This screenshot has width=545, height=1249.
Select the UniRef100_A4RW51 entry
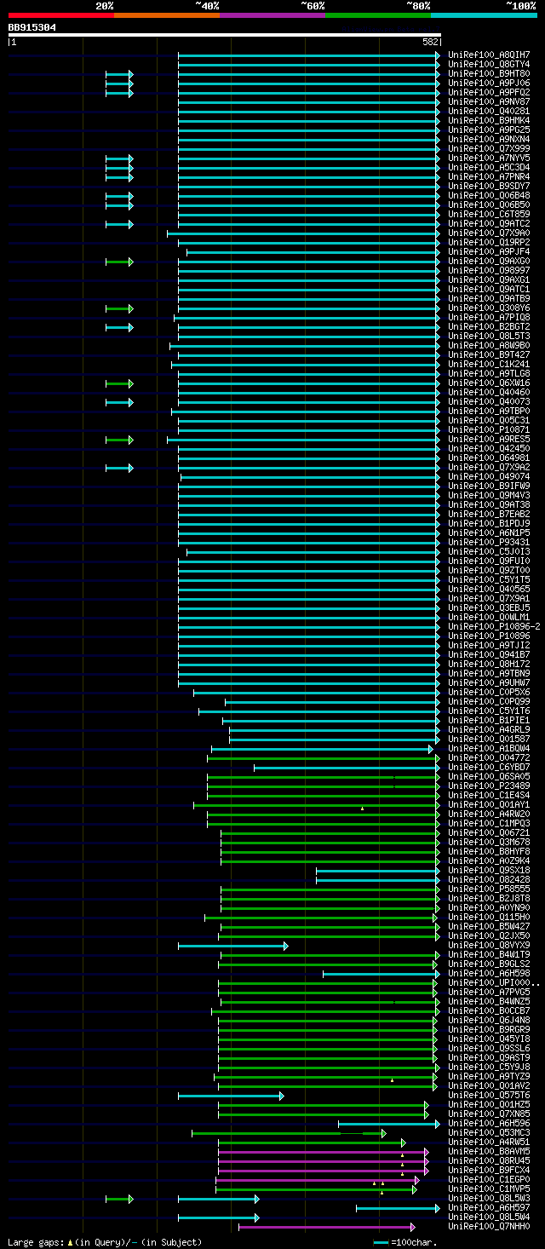489,1142
